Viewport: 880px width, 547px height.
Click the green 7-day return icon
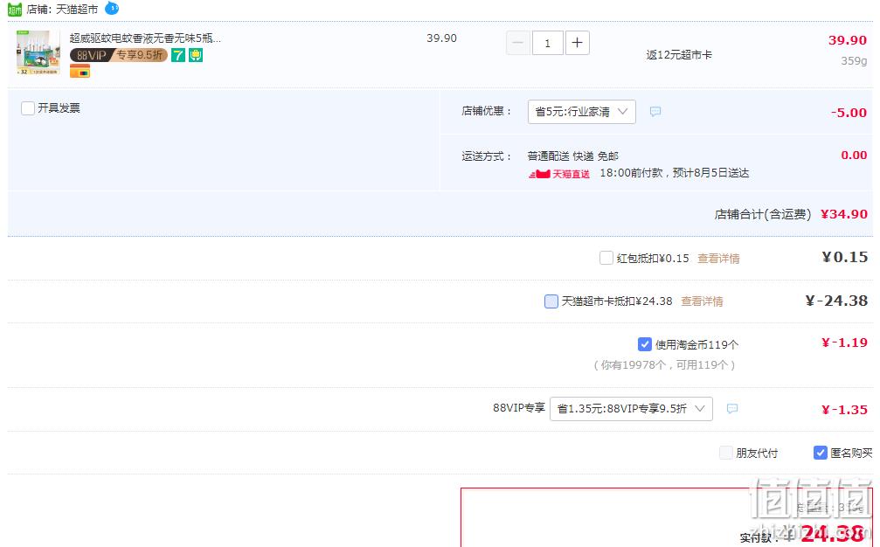[x=178, y=55]
